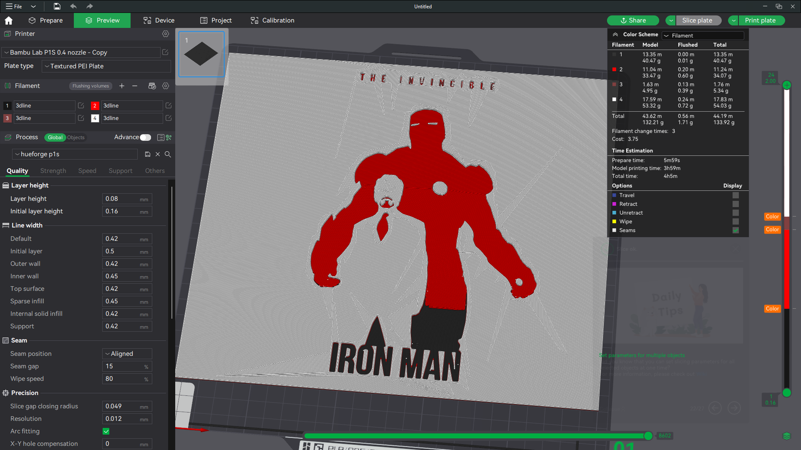
Task: Enable Wipe display checkbox
Action: (736, 222)
